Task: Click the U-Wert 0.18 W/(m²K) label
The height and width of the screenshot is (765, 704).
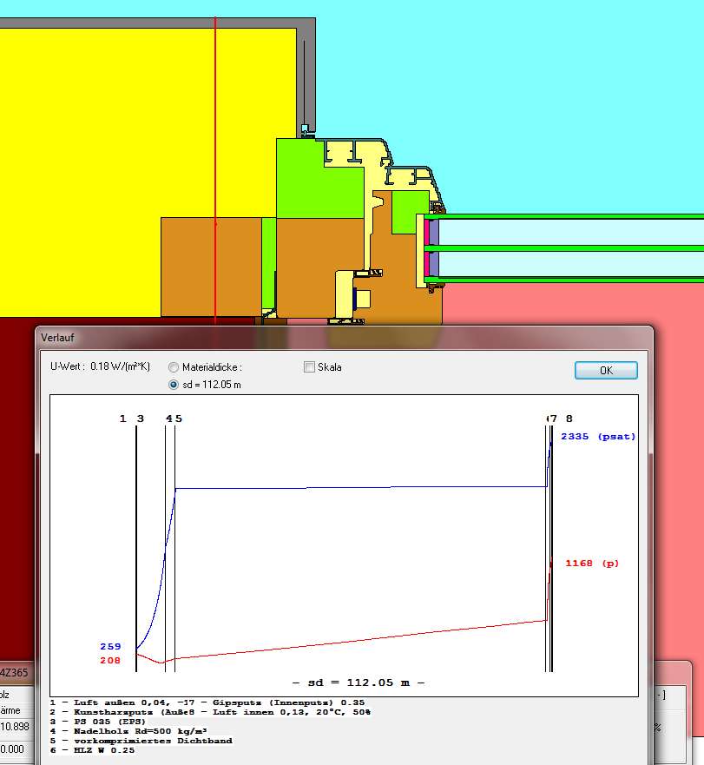Action: click(x=100, y=366)
